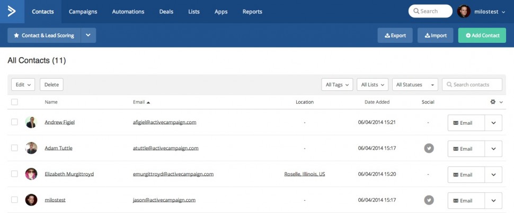Toggle the select-all contacts checkbox
Viewport: 514px width, 213px height.
coord(14,102)
